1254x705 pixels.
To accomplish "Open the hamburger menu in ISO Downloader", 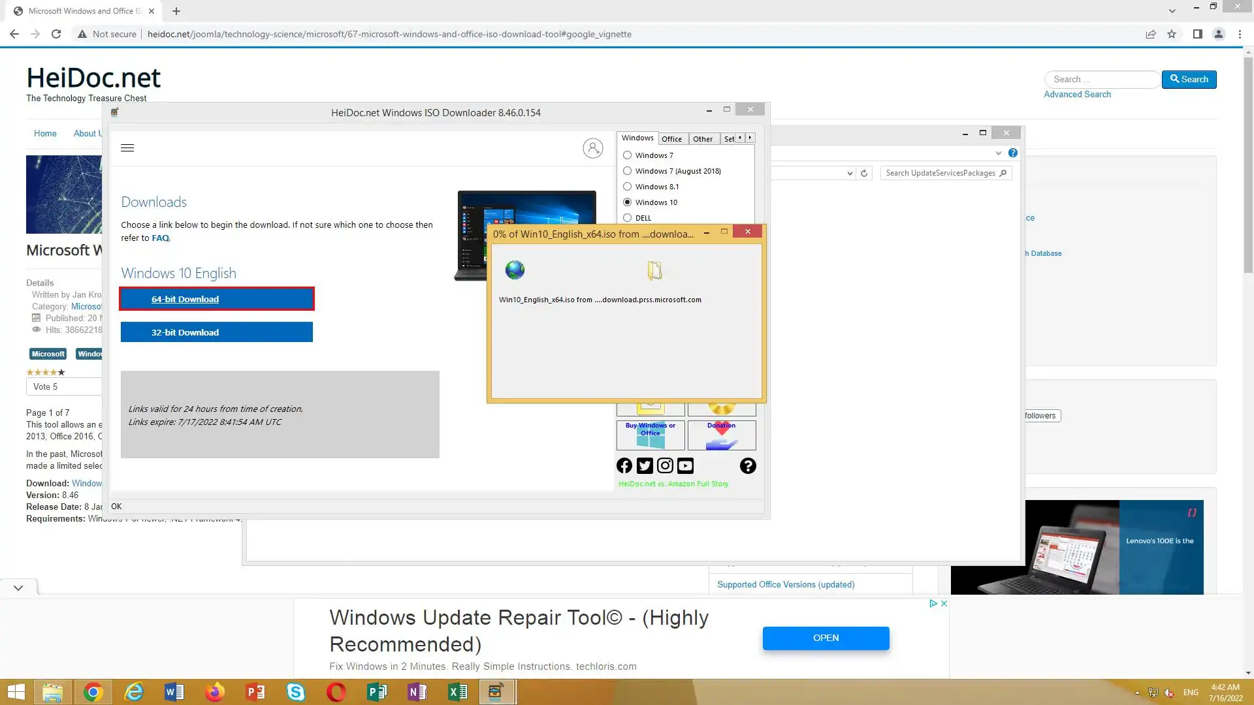I will [127, 148].
